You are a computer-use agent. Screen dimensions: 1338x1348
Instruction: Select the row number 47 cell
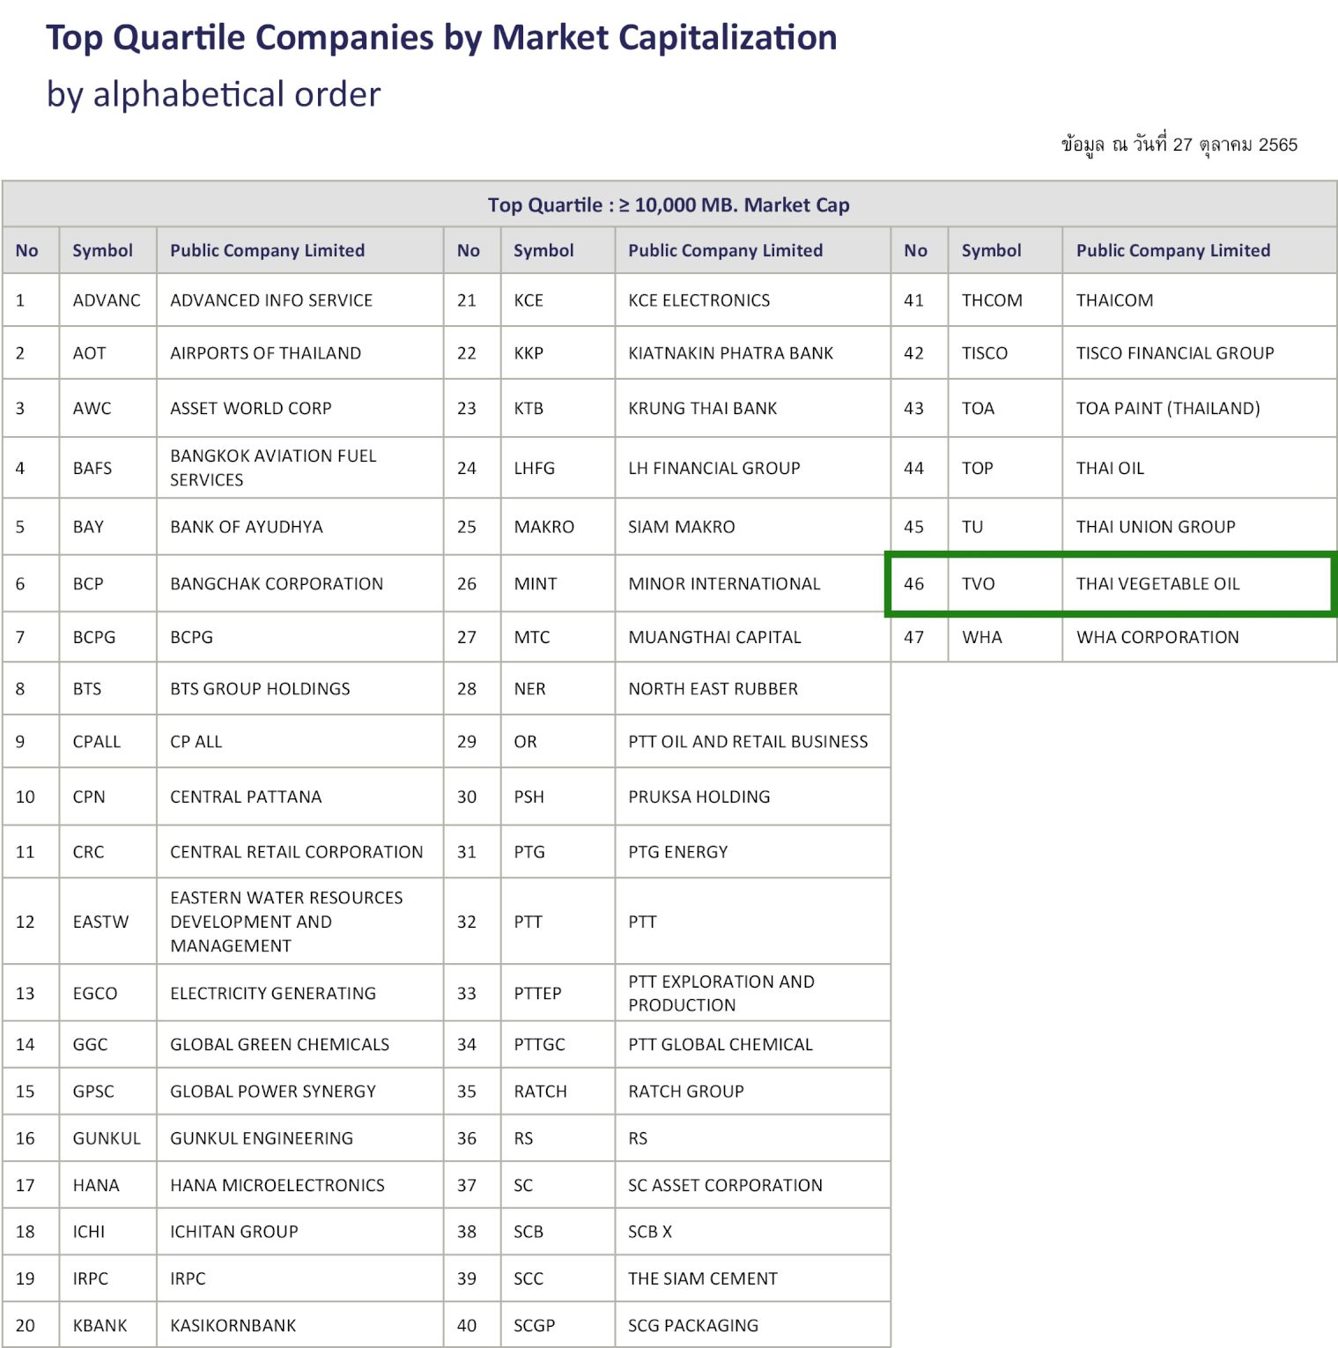914,637
